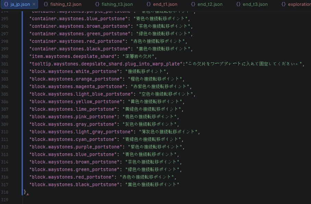The width and height of the screenshot is (311, 204).
Task: Click the JSON file icon on ja_jp.json tab
Action: tap(6, 4)
